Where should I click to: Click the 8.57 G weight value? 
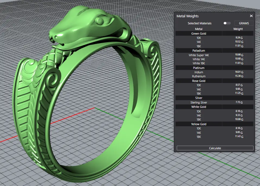(239, 85)
